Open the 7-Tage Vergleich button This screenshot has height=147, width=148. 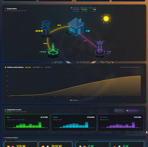(x=132, y=111)
